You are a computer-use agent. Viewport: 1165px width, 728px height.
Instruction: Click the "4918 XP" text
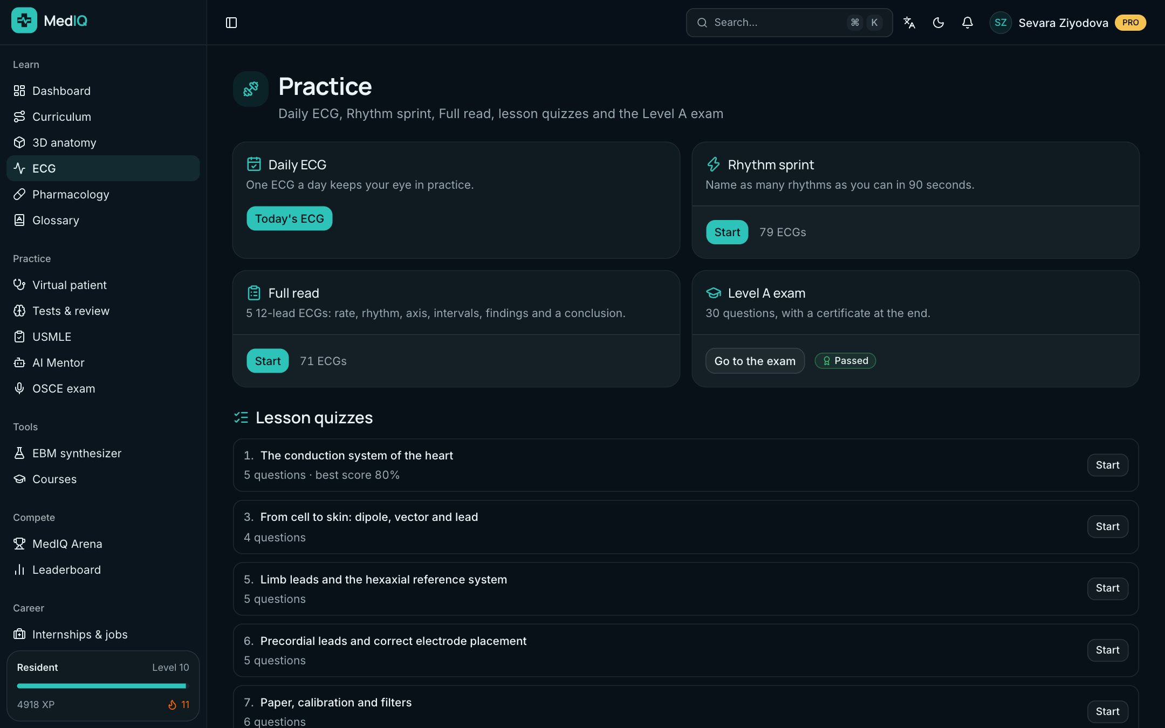pos(36,704)
